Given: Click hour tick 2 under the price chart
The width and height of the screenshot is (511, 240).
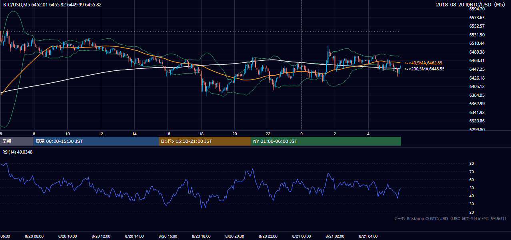Looking at the screenshot, I should click(335, 134).
